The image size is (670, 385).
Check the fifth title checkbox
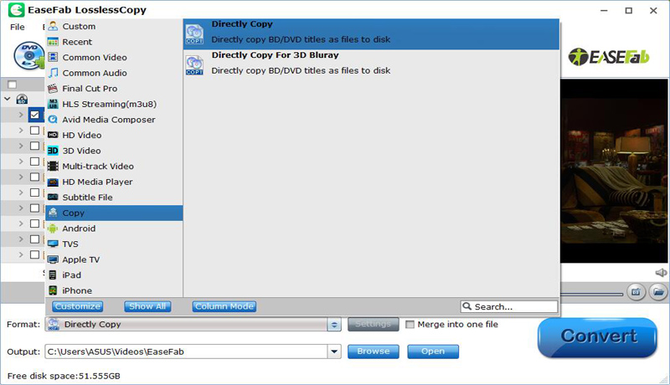(34, 177)
